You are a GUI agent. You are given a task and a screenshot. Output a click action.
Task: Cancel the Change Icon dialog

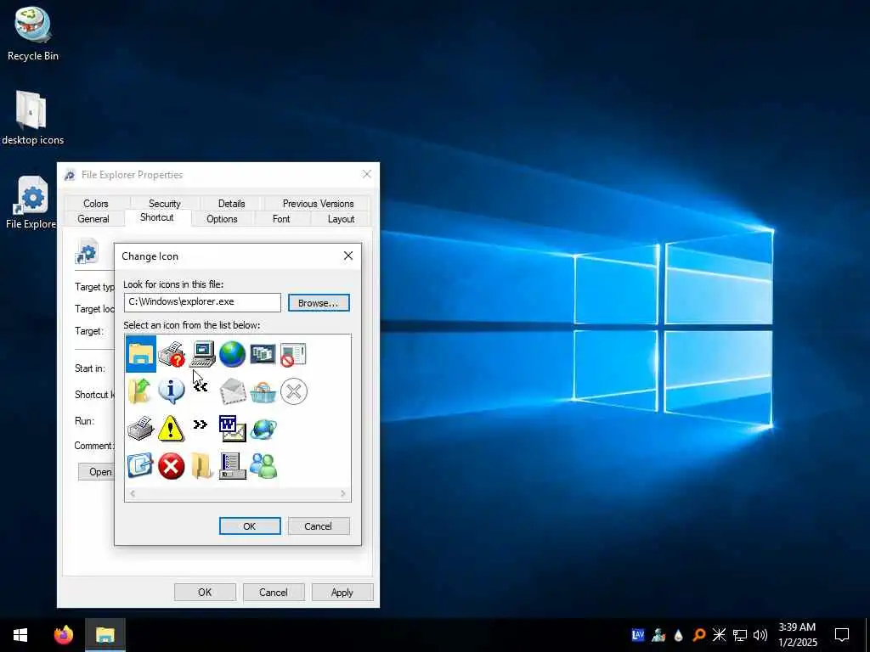[319, 526]
